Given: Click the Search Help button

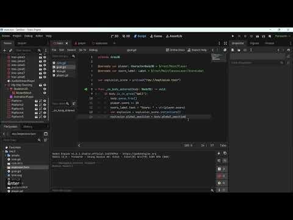Looking at the screenshot, I should click(x=197, y=50).
